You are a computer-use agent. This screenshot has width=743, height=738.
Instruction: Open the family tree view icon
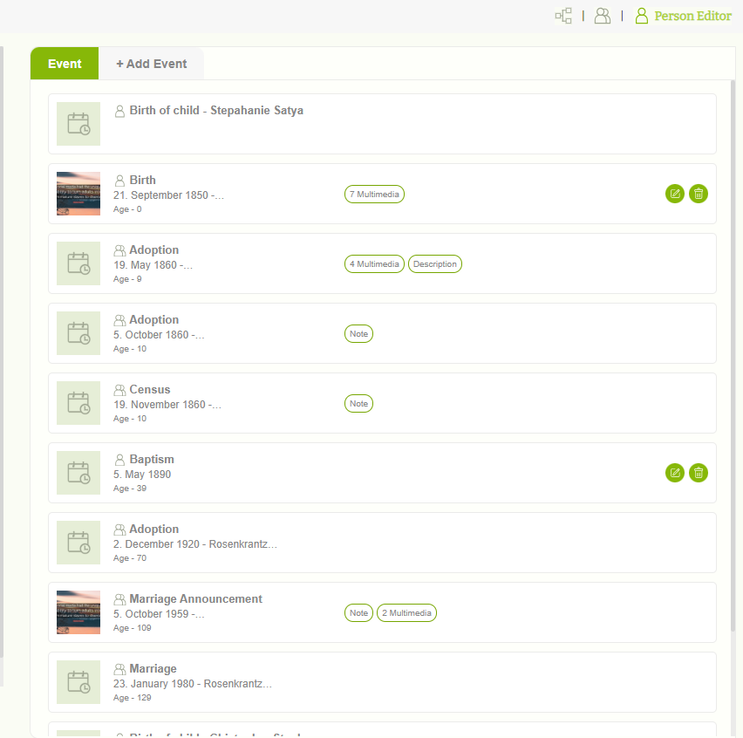563,15
